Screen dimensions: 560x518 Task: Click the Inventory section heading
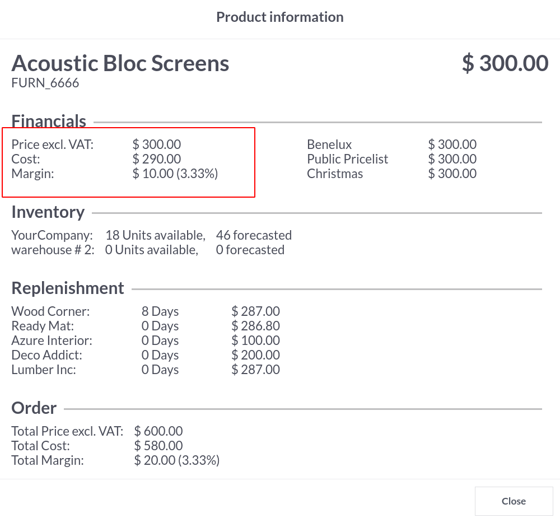click(48, 212)
